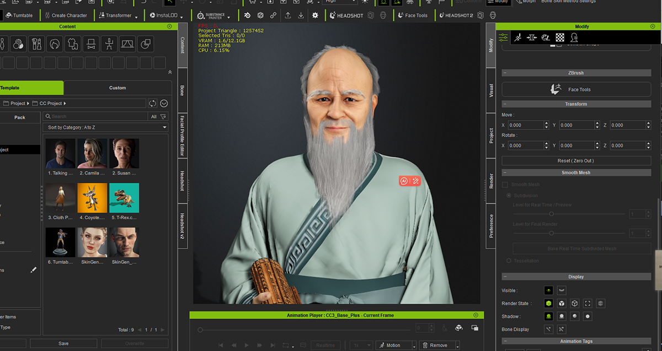The height and width of the screenshot is (351, 662).
Task: Click the first Bone Display icon
Action: coord(548,330)
